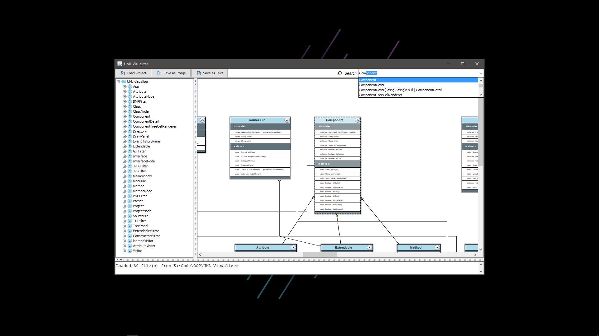Click the Load Project folder icon

(x=123, y=73)
